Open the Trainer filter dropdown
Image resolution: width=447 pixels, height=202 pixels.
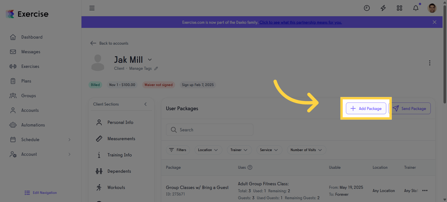(239, 150)
